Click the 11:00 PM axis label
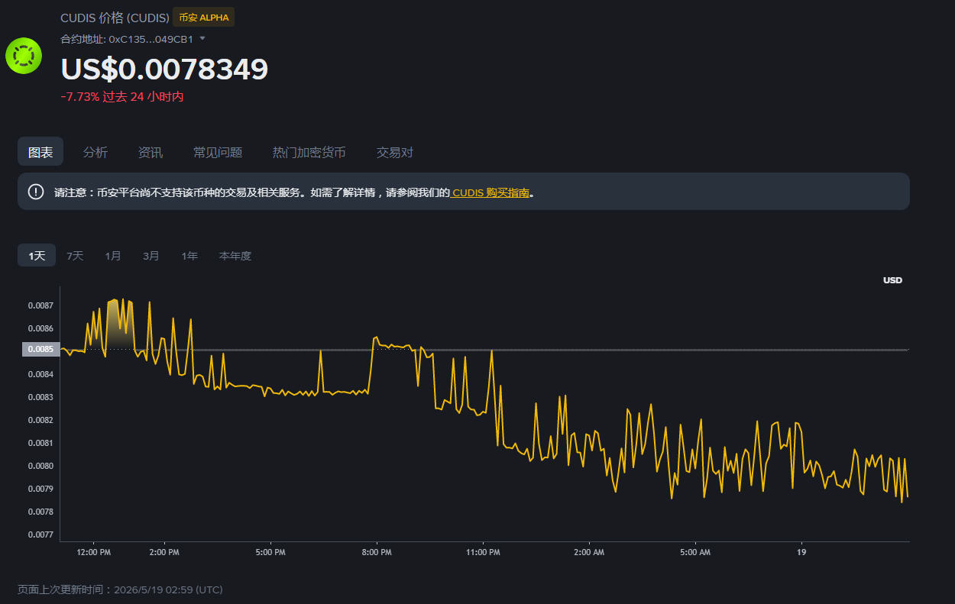 click(x=483, y=552)
